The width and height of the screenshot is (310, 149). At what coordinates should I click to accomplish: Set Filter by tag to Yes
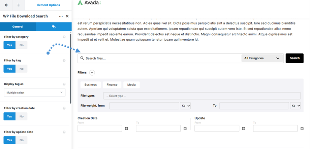click(9, 69)
